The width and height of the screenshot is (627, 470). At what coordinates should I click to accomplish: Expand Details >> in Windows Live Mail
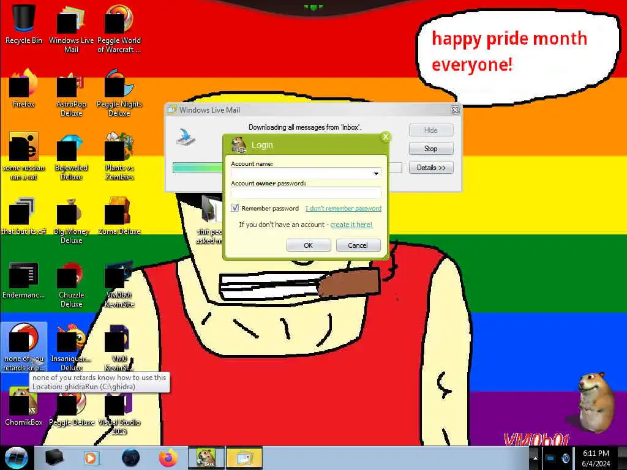click(431, 168)
